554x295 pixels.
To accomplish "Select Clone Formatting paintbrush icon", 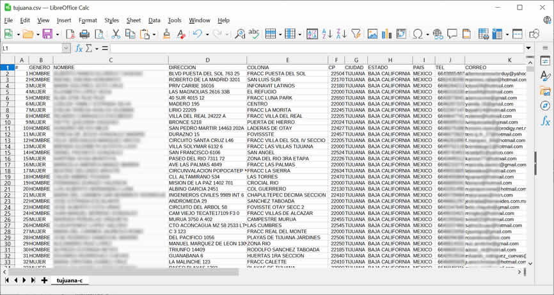I will 167,34.
